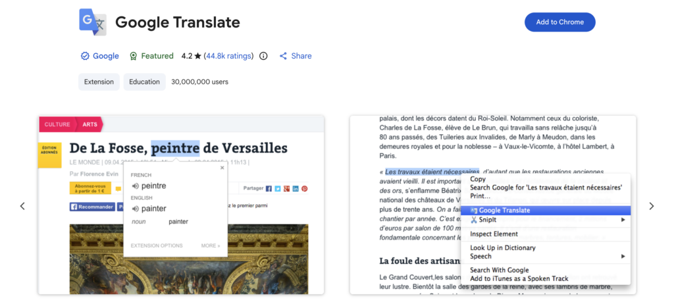Click the 30,000,000 users text
Screen dimensions: 674x308
click(x=200, y=82)
